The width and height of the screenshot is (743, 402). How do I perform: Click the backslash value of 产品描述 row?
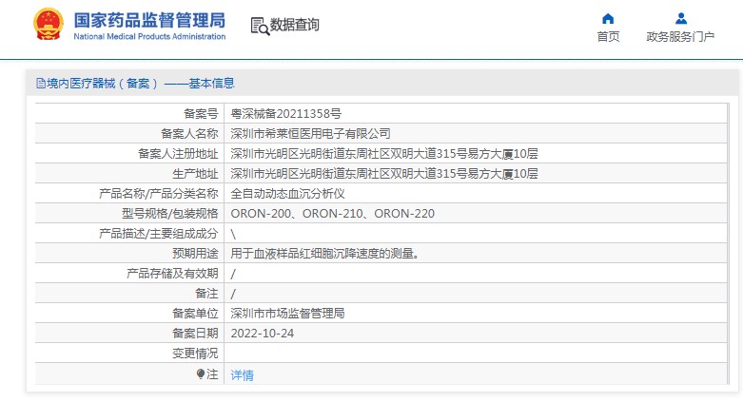coord(233,234)
